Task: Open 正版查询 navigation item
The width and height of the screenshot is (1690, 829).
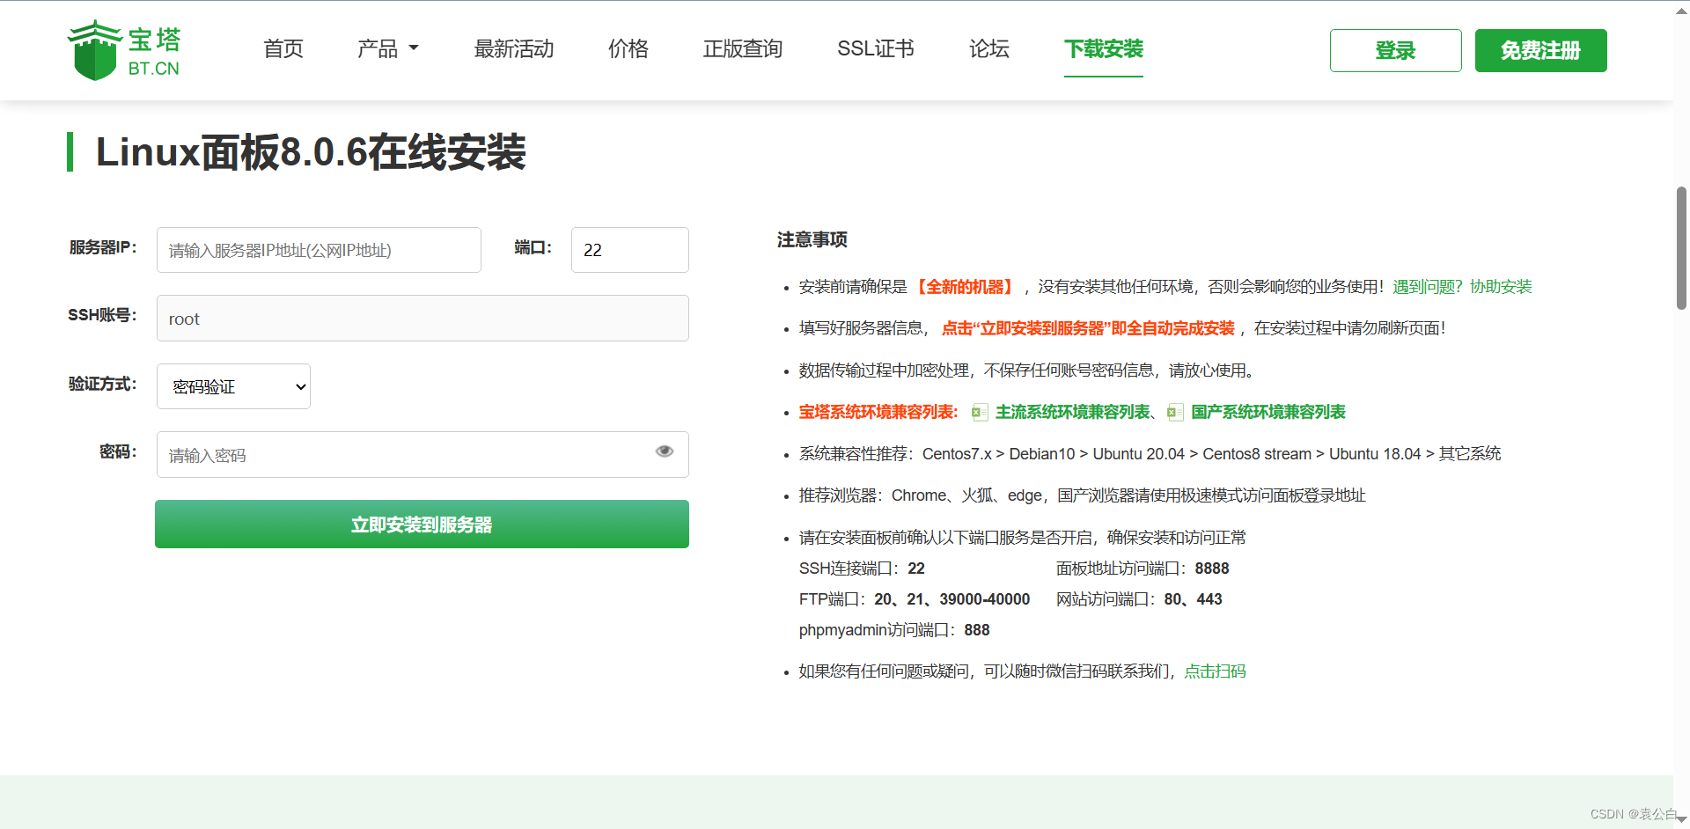Action: (743, 48)
